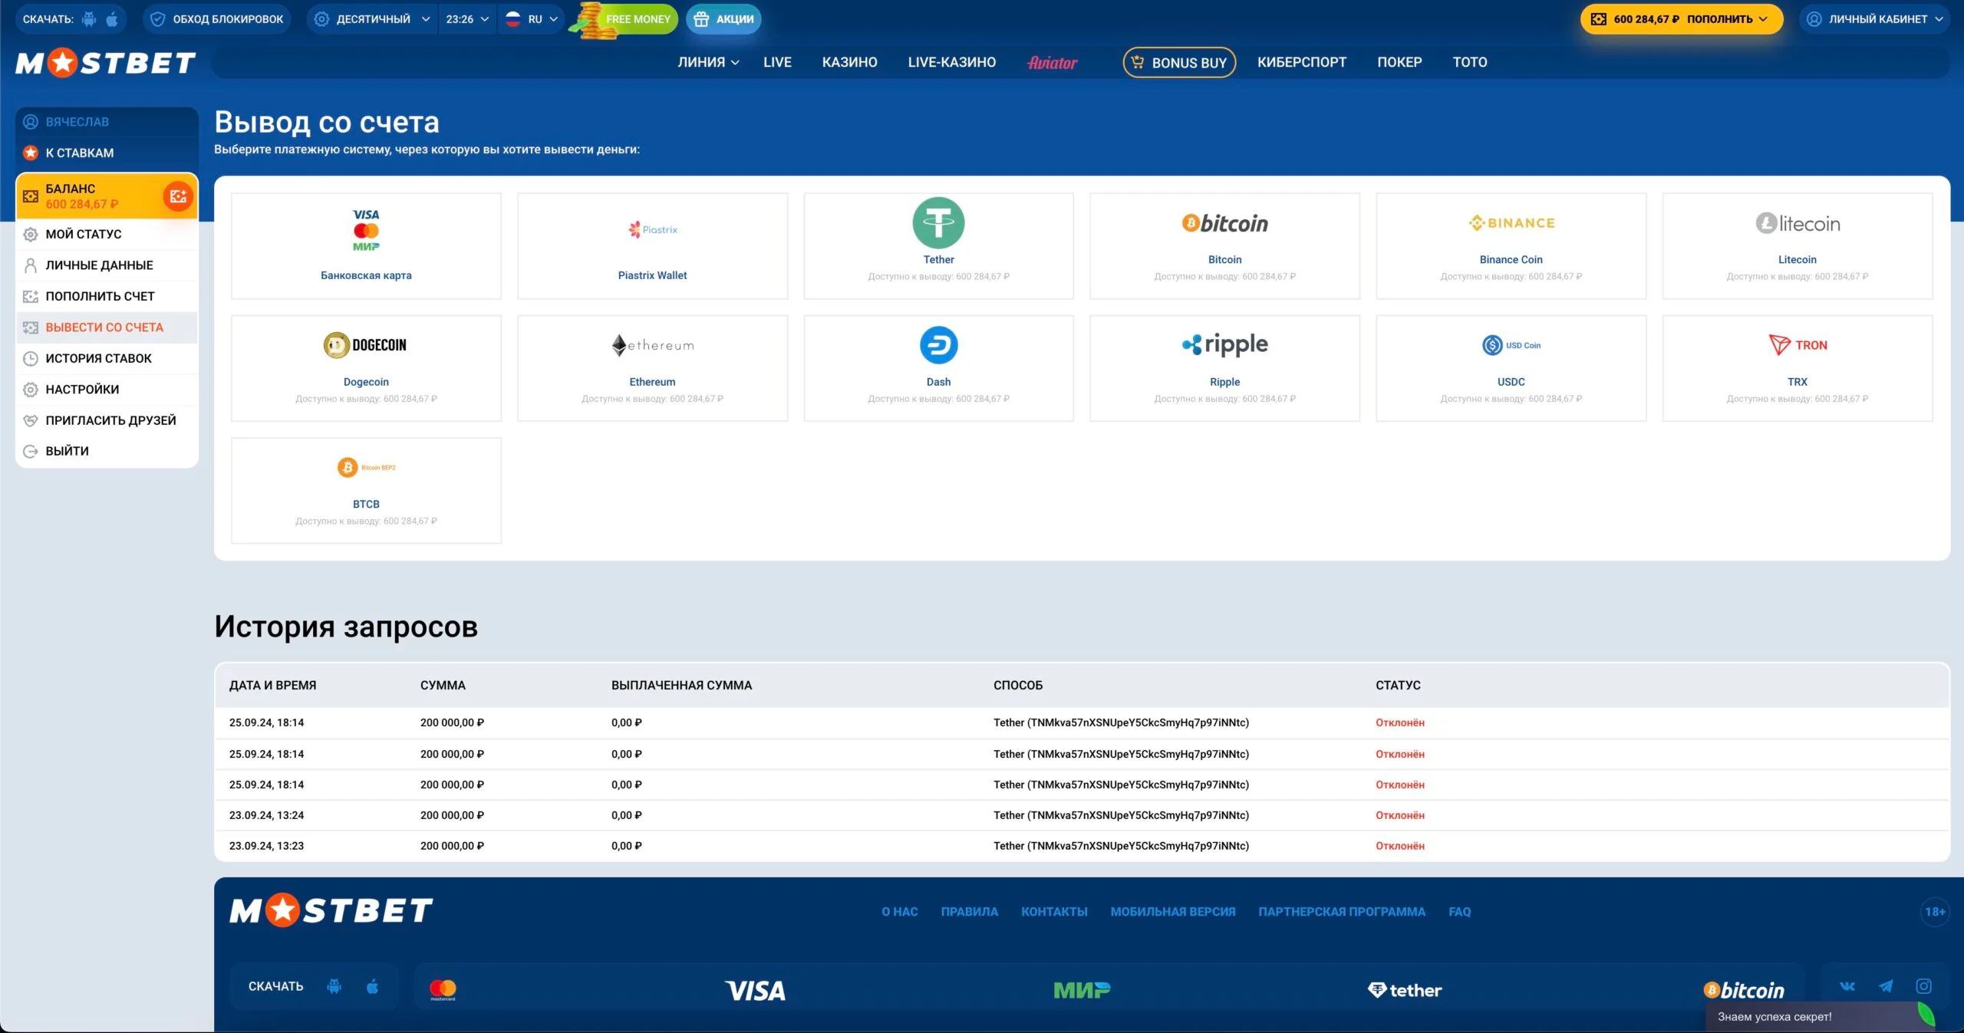
Task: Select the Bitcoin withdrawal option
Action: (1224, 244)
